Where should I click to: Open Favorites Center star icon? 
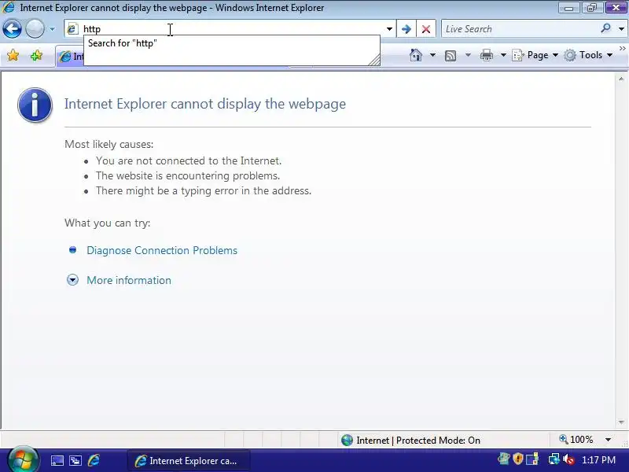tap(13, 55)
